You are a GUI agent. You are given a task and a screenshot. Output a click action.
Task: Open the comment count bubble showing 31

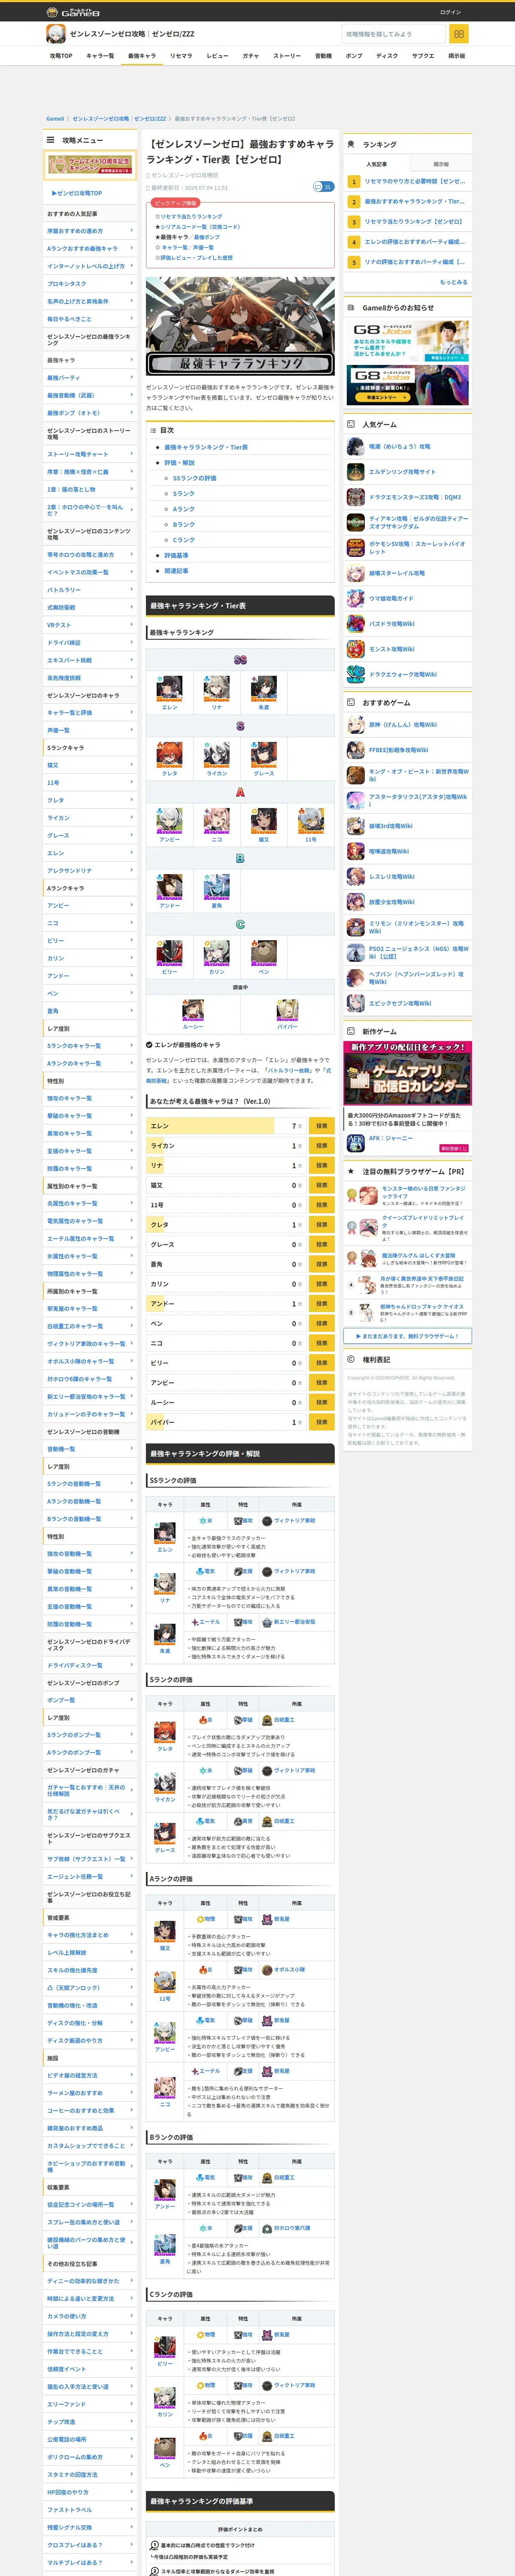[323, 187]
